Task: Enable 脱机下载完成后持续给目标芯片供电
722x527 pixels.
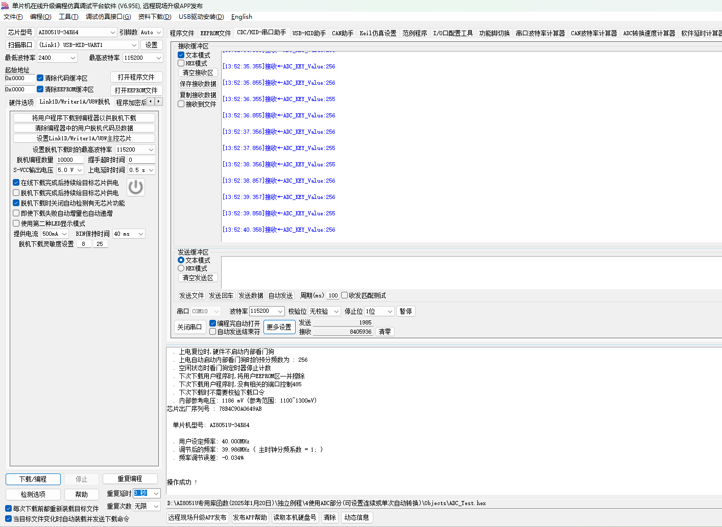Action: click(x=16, y=193)
